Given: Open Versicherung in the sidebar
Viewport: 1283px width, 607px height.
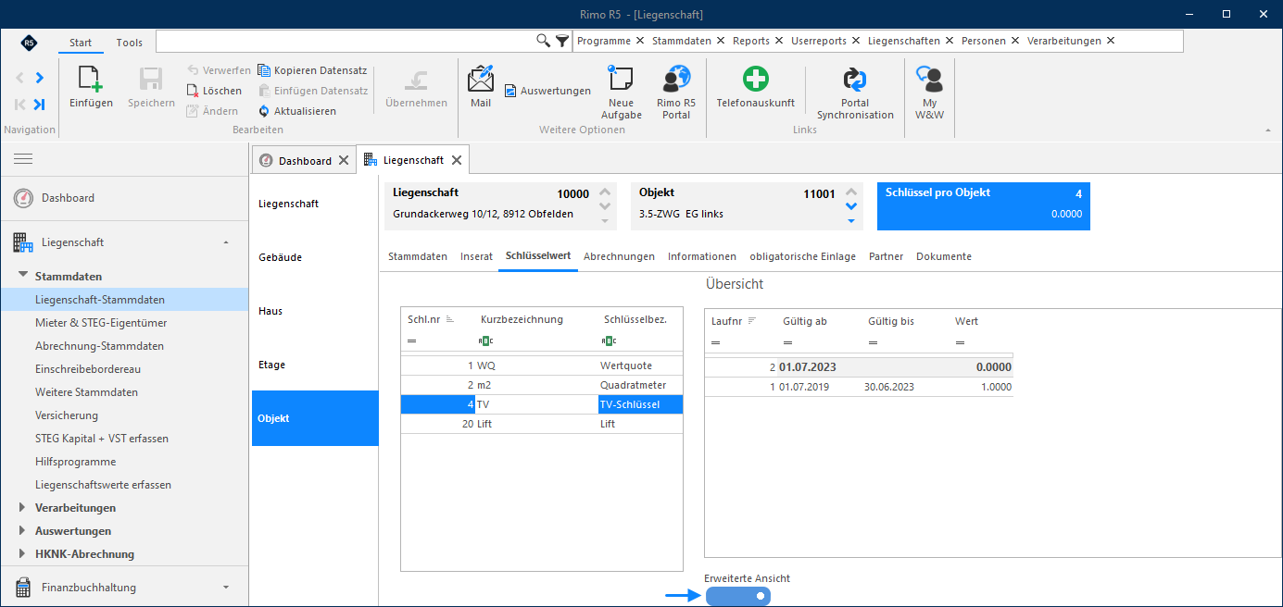Looking at the screenshot, I should pyautogui.click(x=67, y=415).
